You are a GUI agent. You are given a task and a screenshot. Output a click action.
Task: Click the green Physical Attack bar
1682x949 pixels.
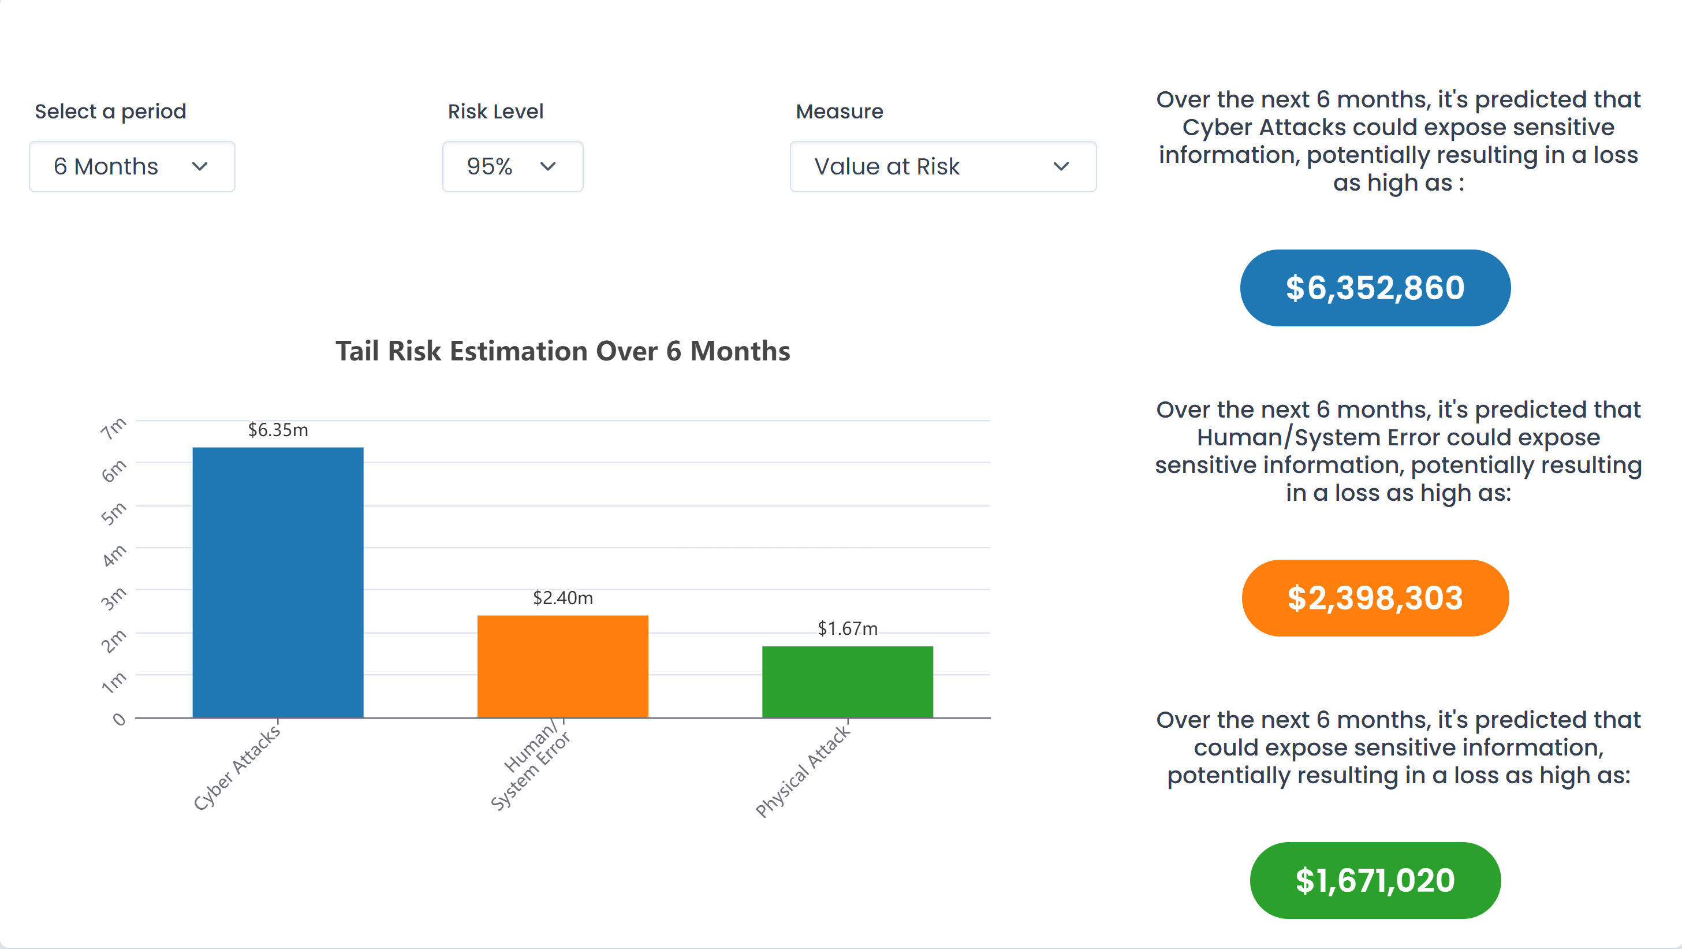coord(847,681)
